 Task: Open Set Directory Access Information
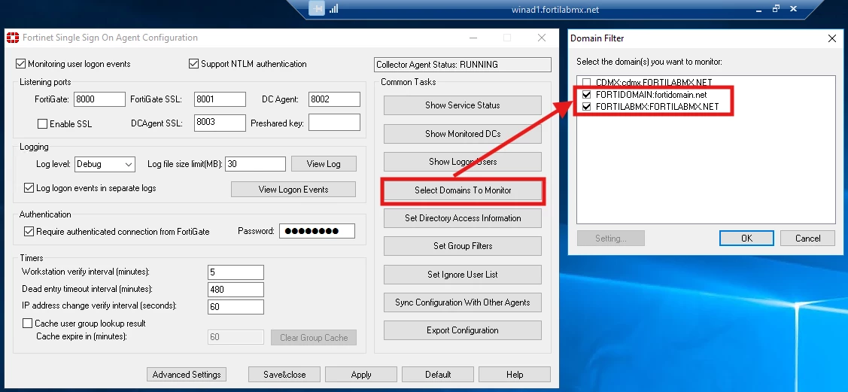pyautogui.click(x=463, y=218)
